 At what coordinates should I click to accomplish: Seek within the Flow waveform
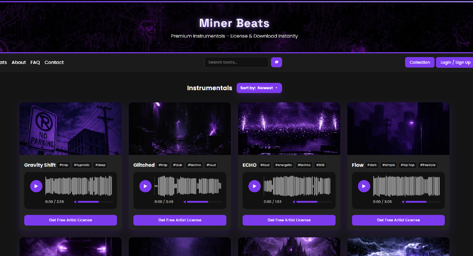point(406,186)
